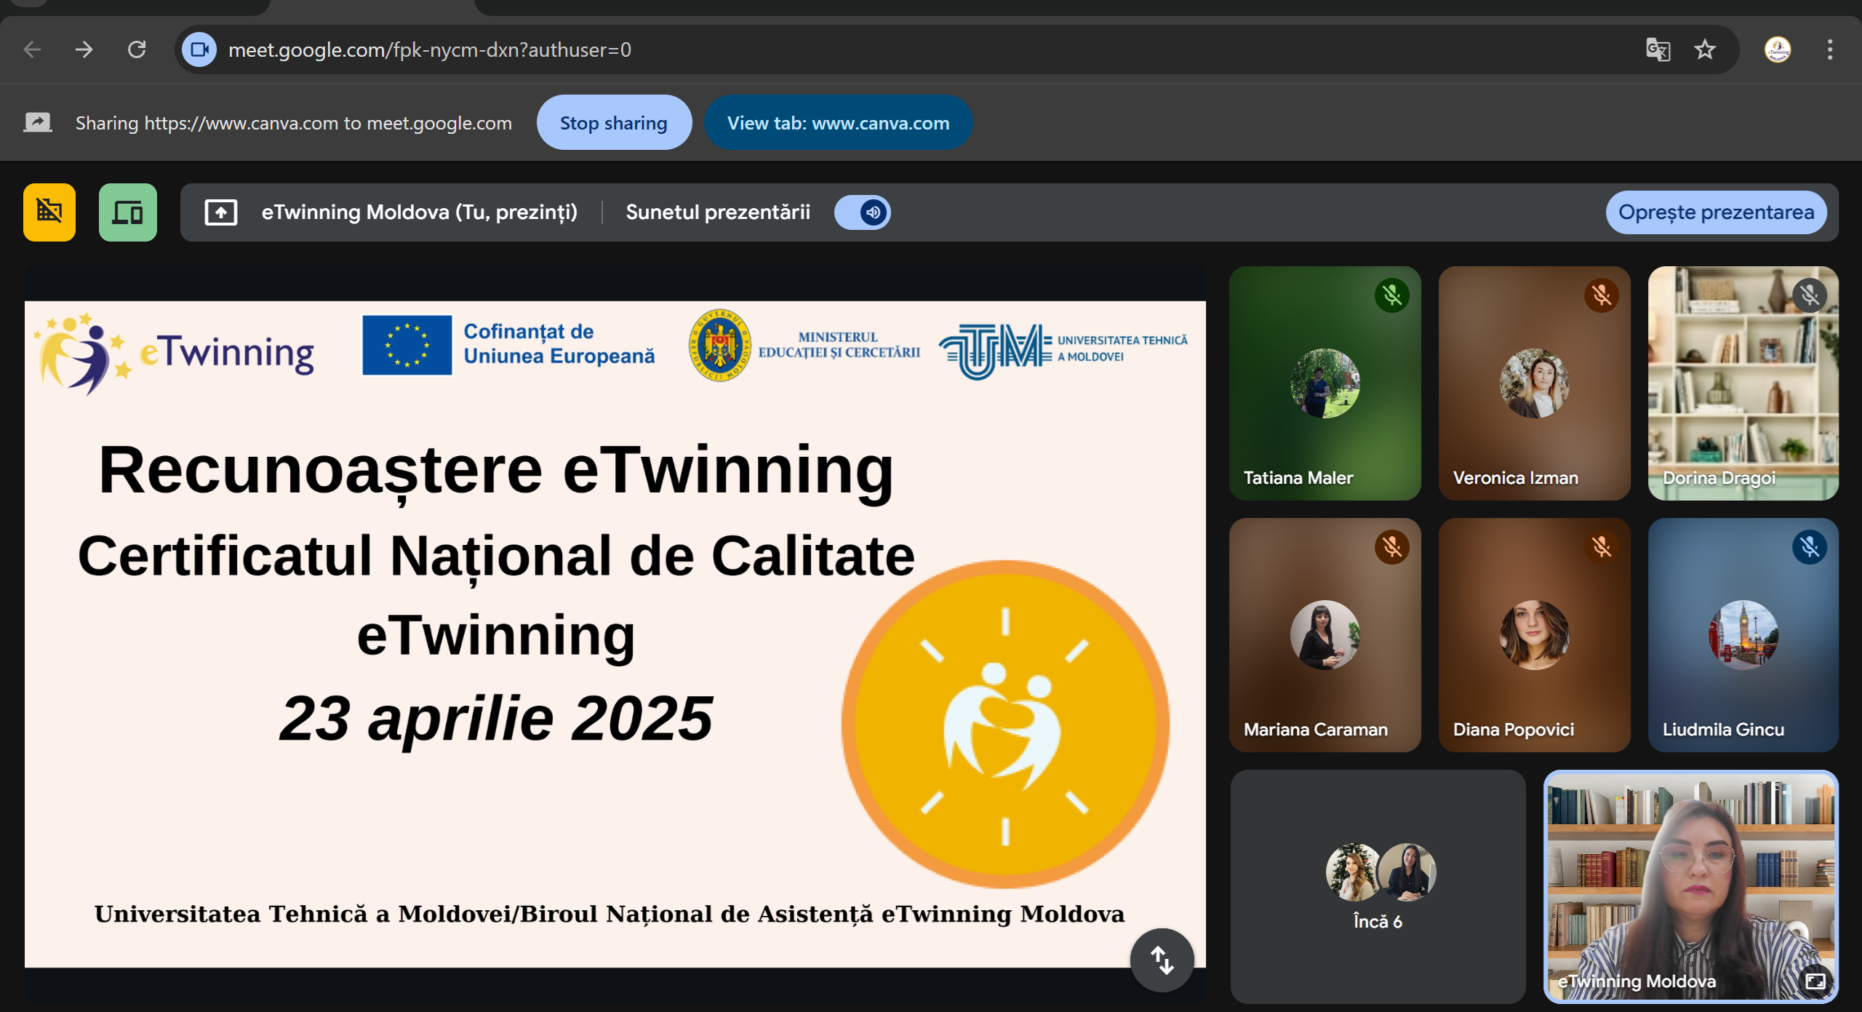The width and height of the screenshot is (1862, 1012).
Task: Click the Chrome profile avatar
Action: click(x=1778, y=49)
